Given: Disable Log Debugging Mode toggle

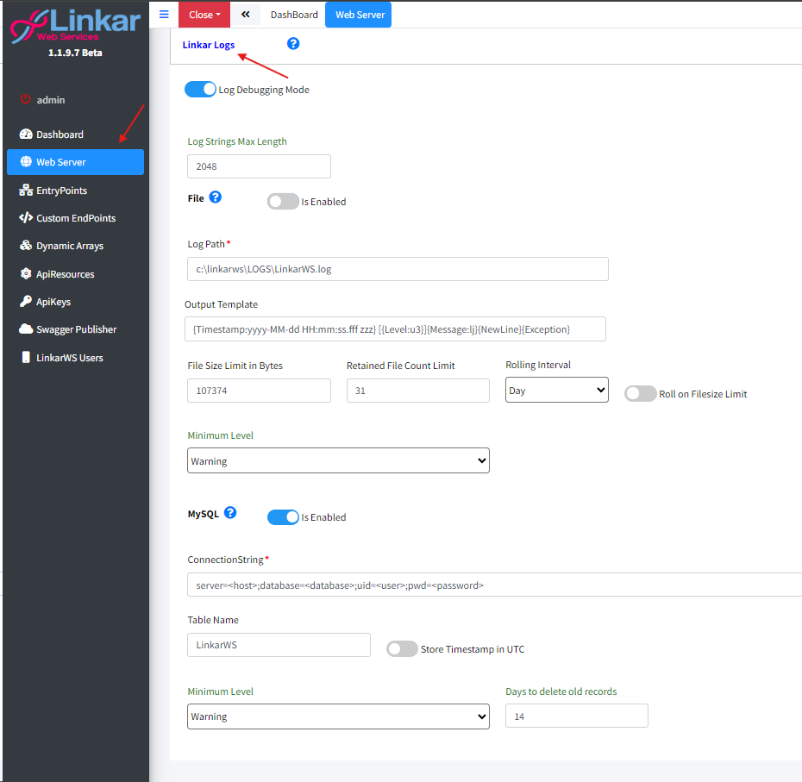Looking at the screenshot, I should coord(200,90).
